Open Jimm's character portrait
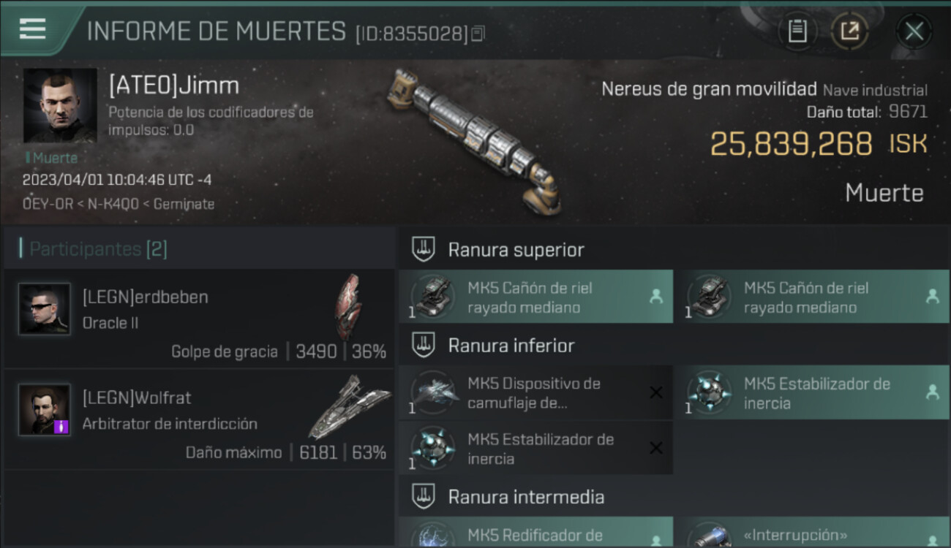 click(60, 106)
